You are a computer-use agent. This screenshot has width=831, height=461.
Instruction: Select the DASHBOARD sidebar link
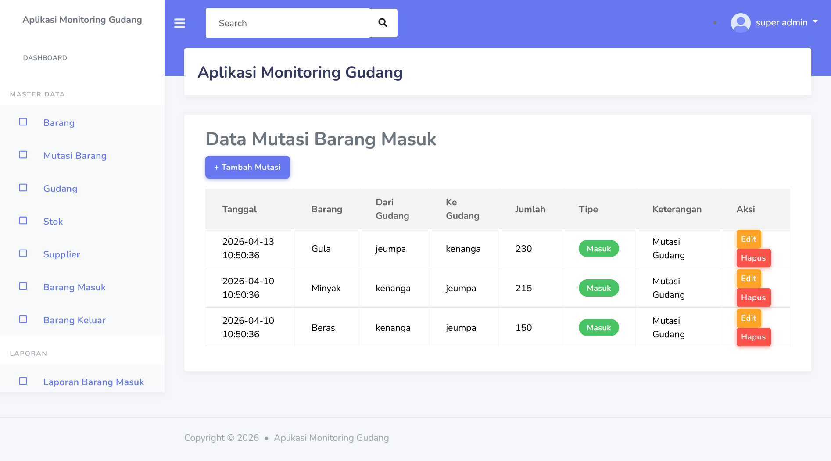pos(45,58)
